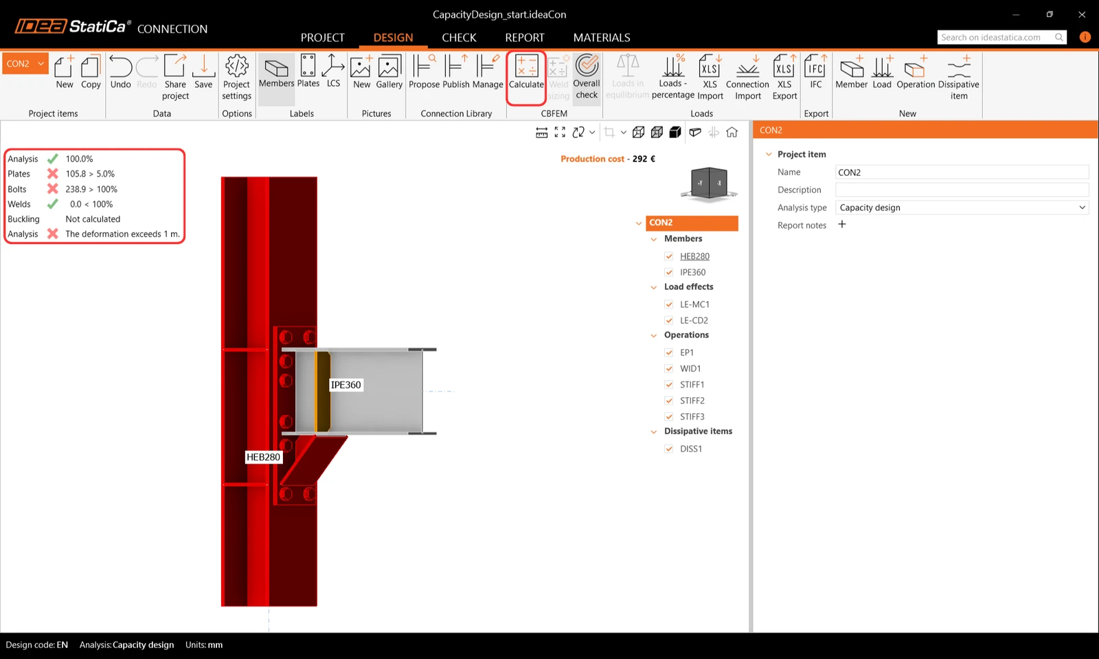
Task: Click the orientation view cube
Action: [709, 184]
